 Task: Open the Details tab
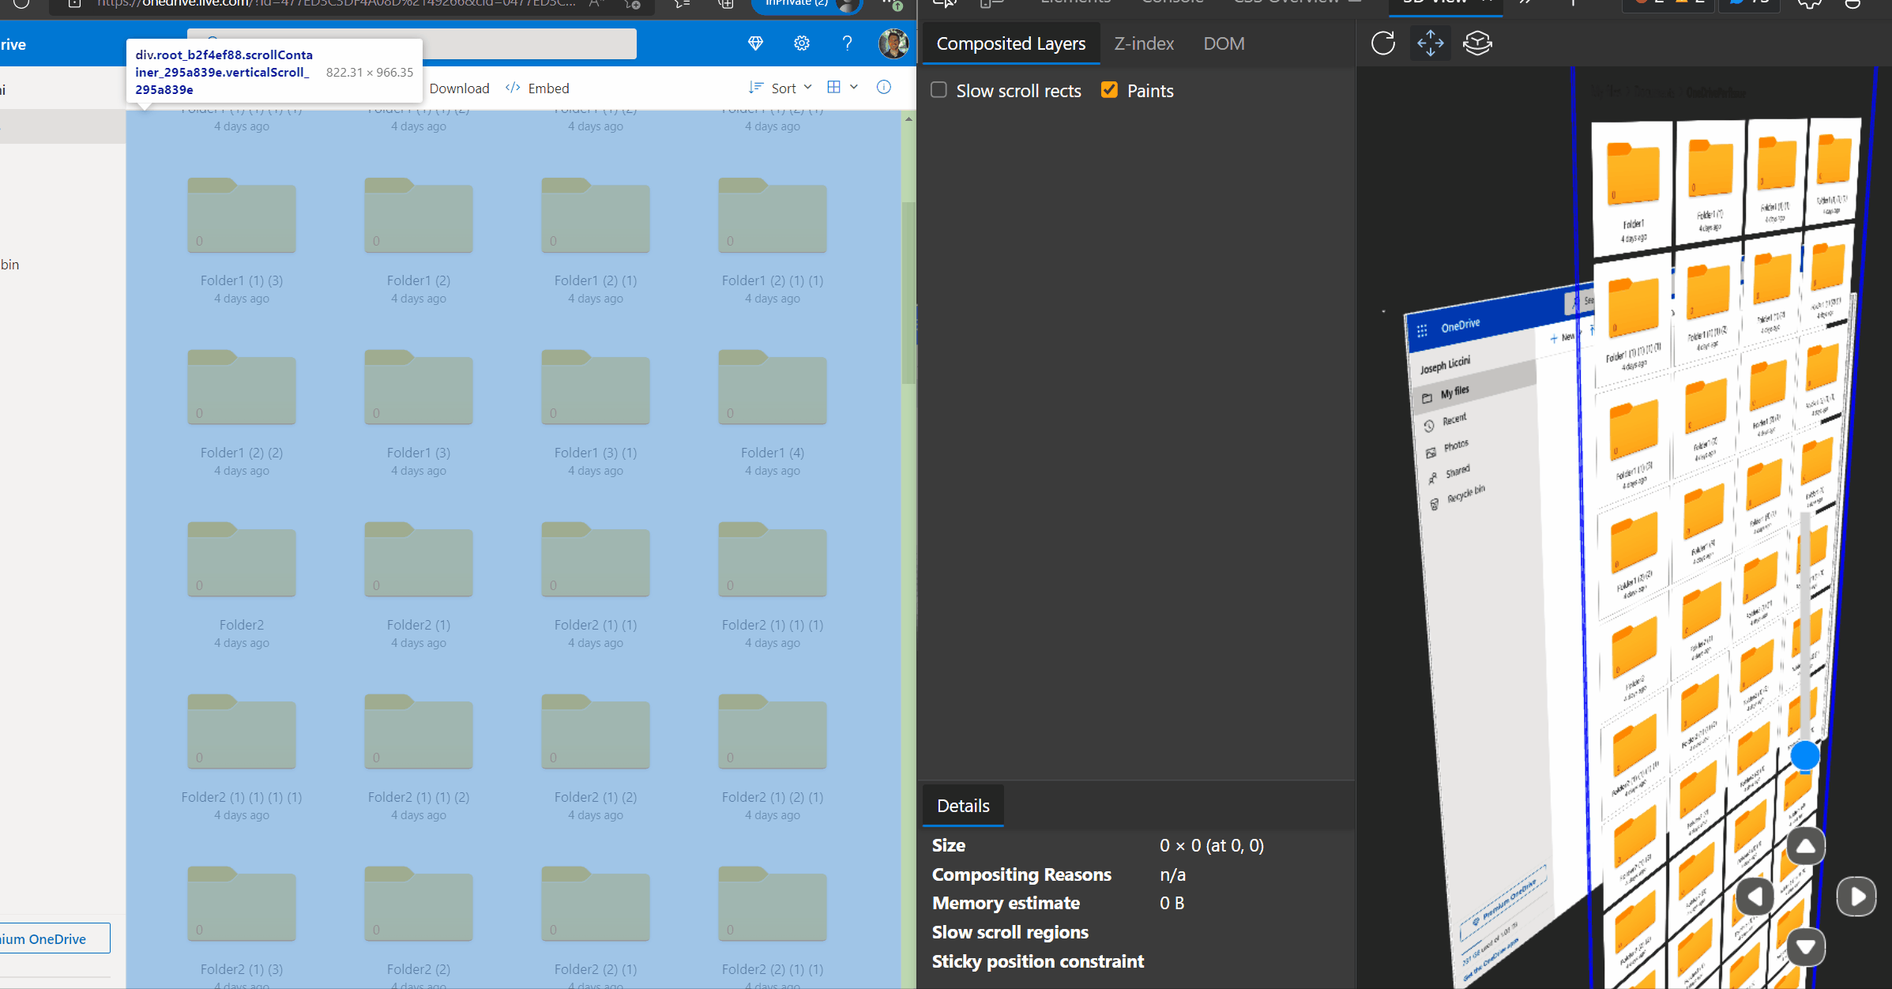coord(963,806)
